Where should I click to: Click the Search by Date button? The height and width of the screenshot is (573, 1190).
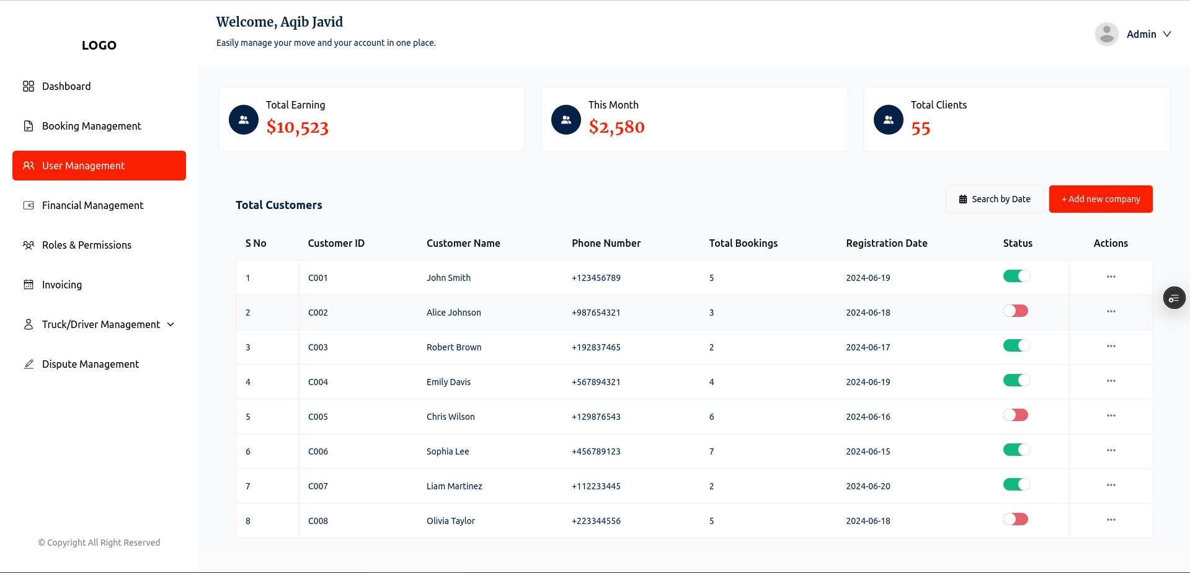[994, 199]
